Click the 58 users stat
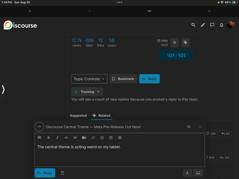239x179 pixels. pyautogui.click(x=112, y=43)
